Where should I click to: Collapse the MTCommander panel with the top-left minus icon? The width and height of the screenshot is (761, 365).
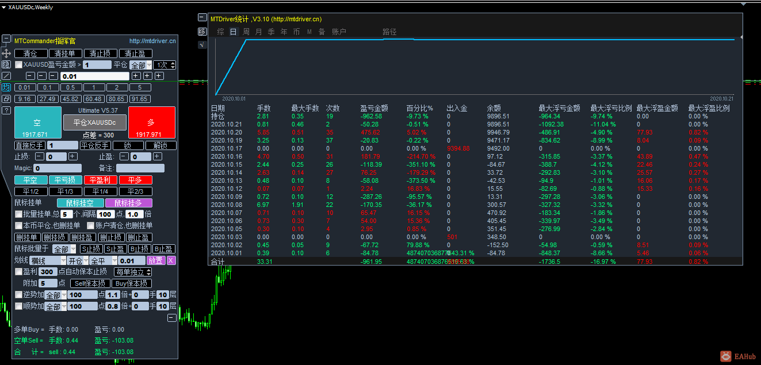point(6,40)
